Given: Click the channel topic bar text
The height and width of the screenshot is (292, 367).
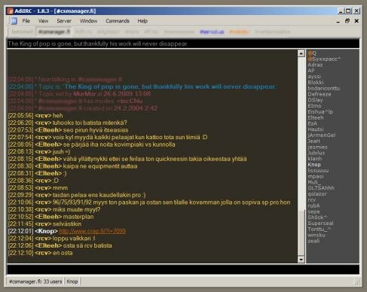Looking at the screenshot, I should pyautogui.click(x=97, y=44).
